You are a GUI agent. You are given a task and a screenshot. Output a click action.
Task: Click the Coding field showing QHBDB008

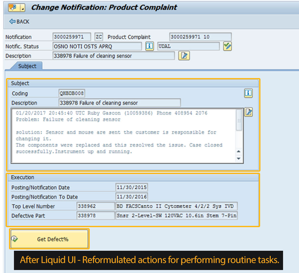click(x=71, y=93)
